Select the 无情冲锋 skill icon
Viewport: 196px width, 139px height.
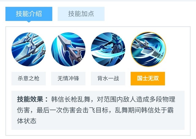[x=68, y=49]
